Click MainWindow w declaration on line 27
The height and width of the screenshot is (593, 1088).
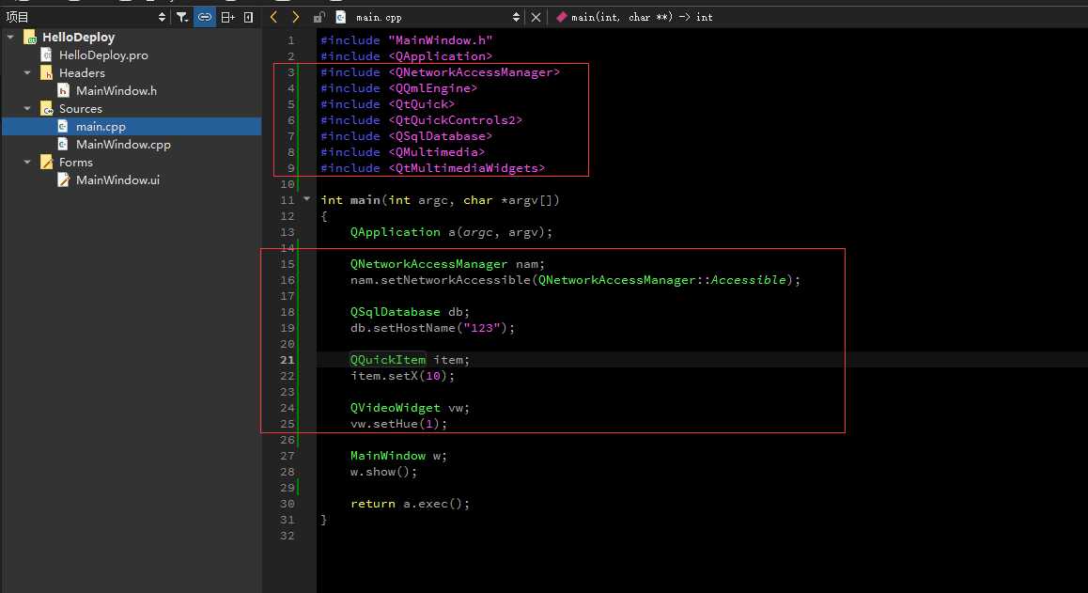pos(398,456)
